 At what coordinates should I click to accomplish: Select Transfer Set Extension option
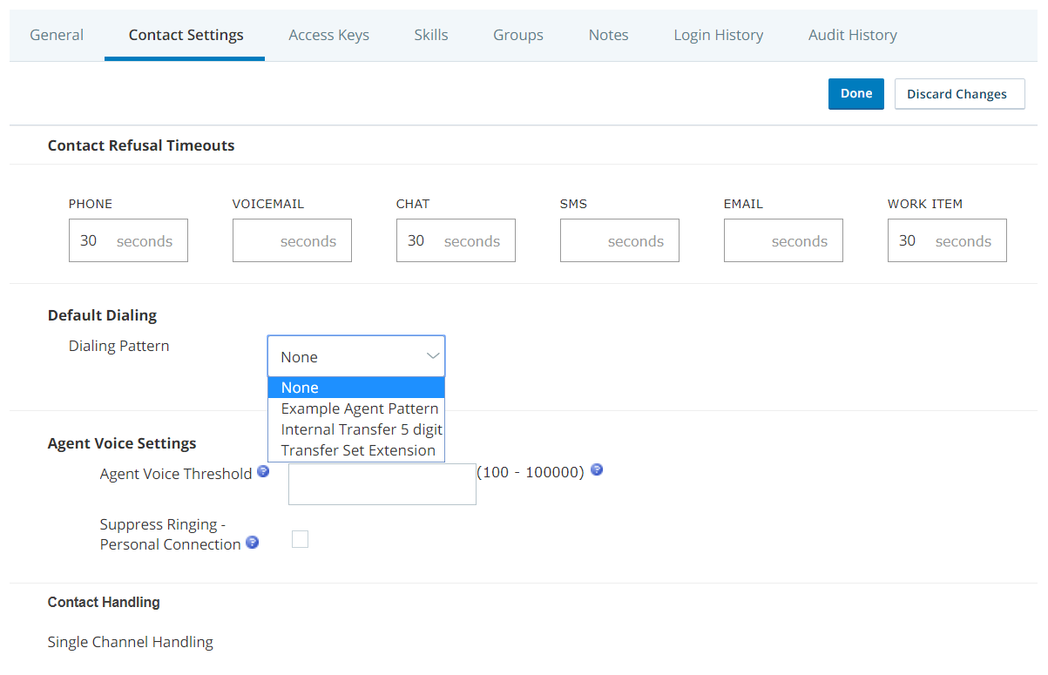(356, 450)
